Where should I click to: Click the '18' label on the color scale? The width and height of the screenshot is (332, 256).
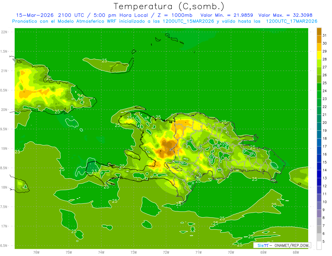(x=325, y=139)
